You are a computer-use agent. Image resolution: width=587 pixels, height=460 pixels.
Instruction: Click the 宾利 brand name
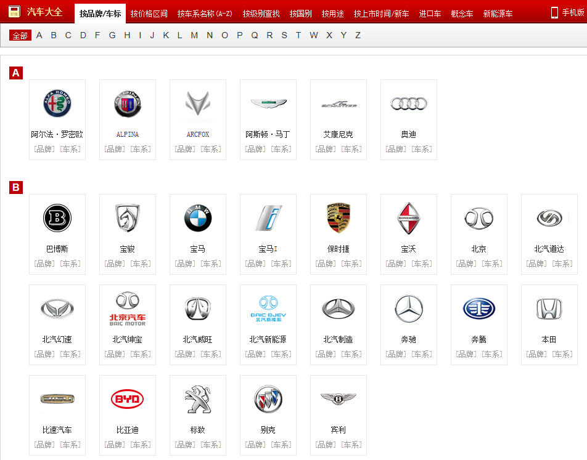339,430
